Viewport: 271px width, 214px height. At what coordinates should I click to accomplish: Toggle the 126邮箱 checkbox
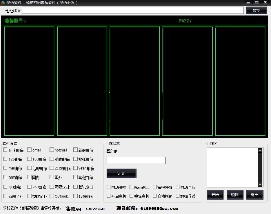[5, 159]
